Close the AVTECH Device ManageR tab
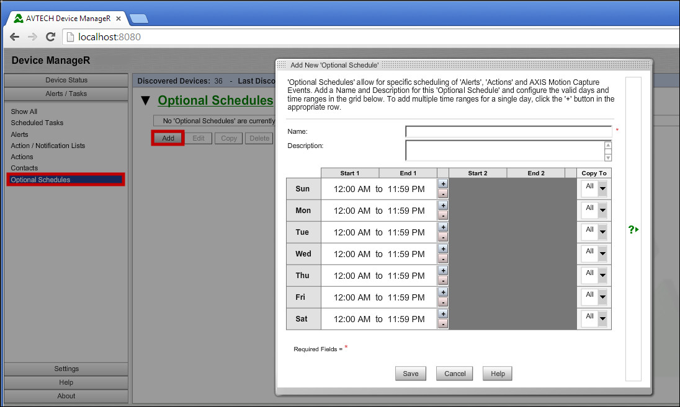Image resolution: width=680 pixels, height=407 pixels. tap(119, 19)
